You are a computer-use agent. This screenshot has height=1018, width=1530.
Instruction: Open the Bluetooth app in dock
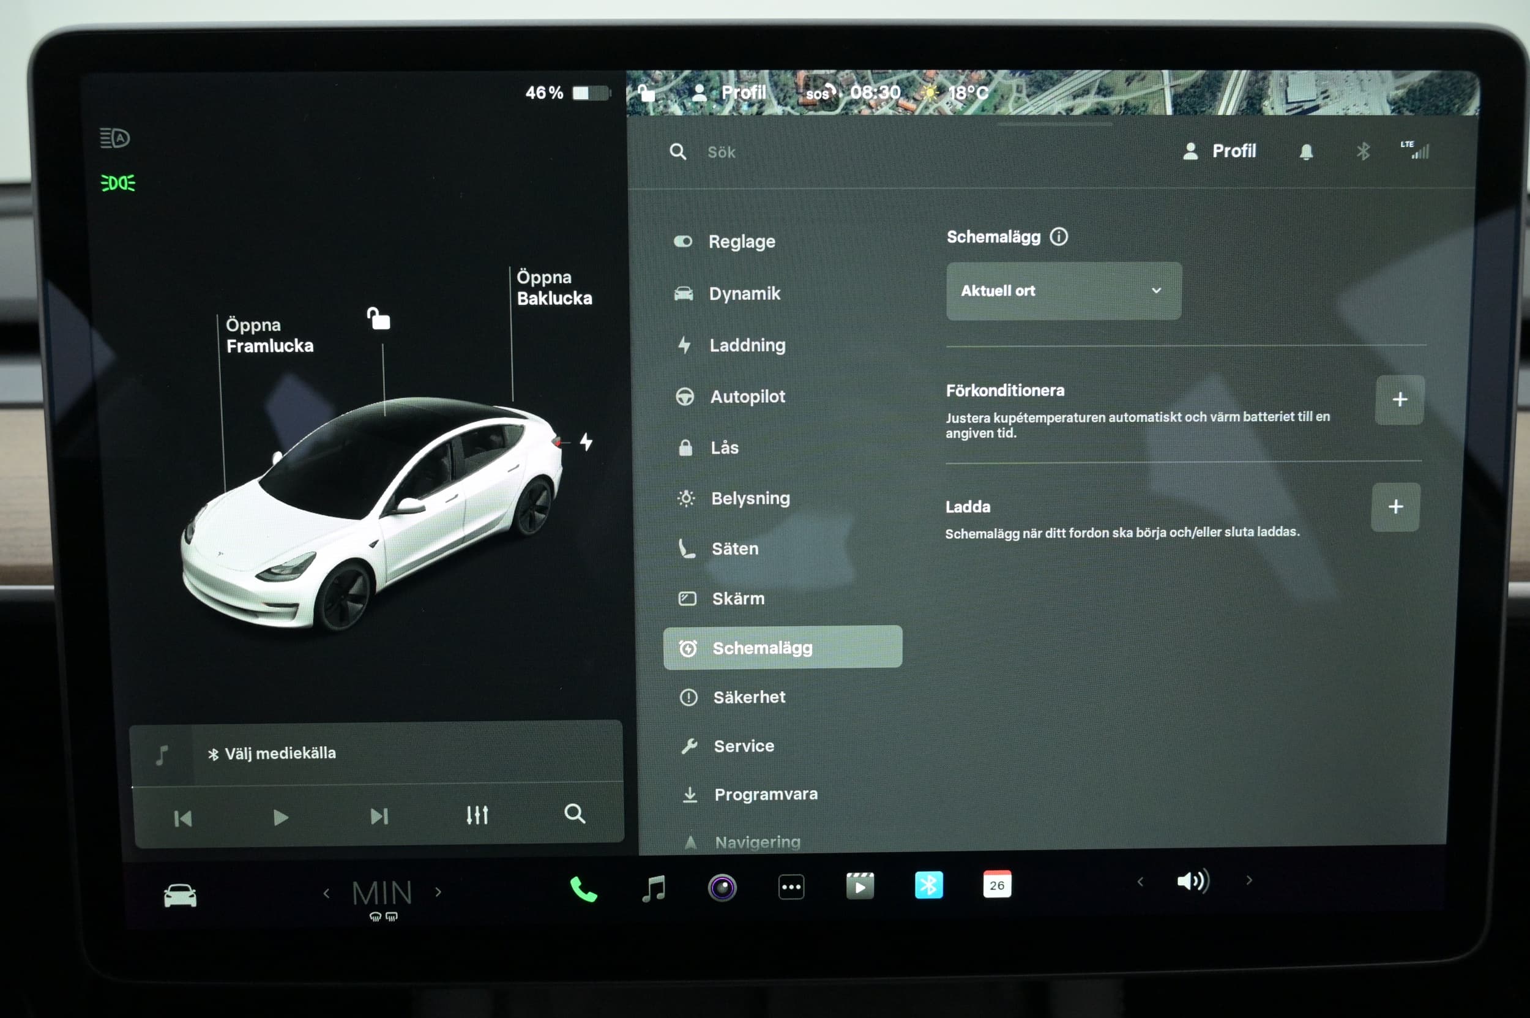(x=928, y=885)
